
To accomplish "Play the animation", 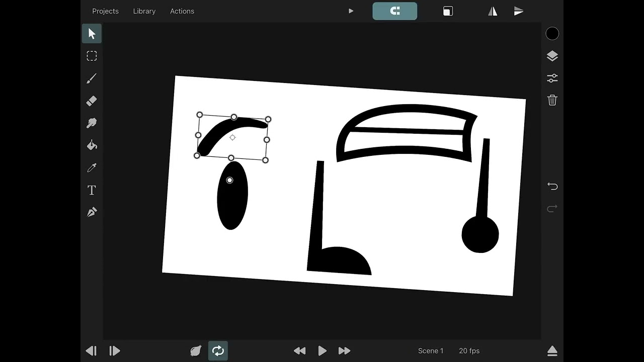I will point(323,351).
